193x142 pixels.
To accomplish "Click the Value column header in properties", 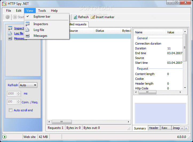I will pos(174,32).
